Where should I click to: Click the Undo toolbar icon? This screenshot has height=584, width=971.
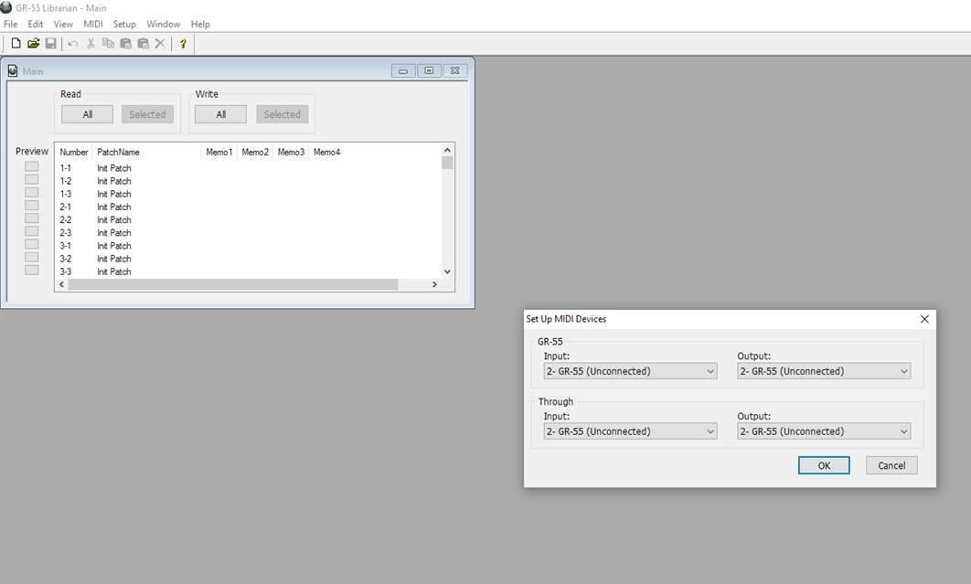point(72,43)
